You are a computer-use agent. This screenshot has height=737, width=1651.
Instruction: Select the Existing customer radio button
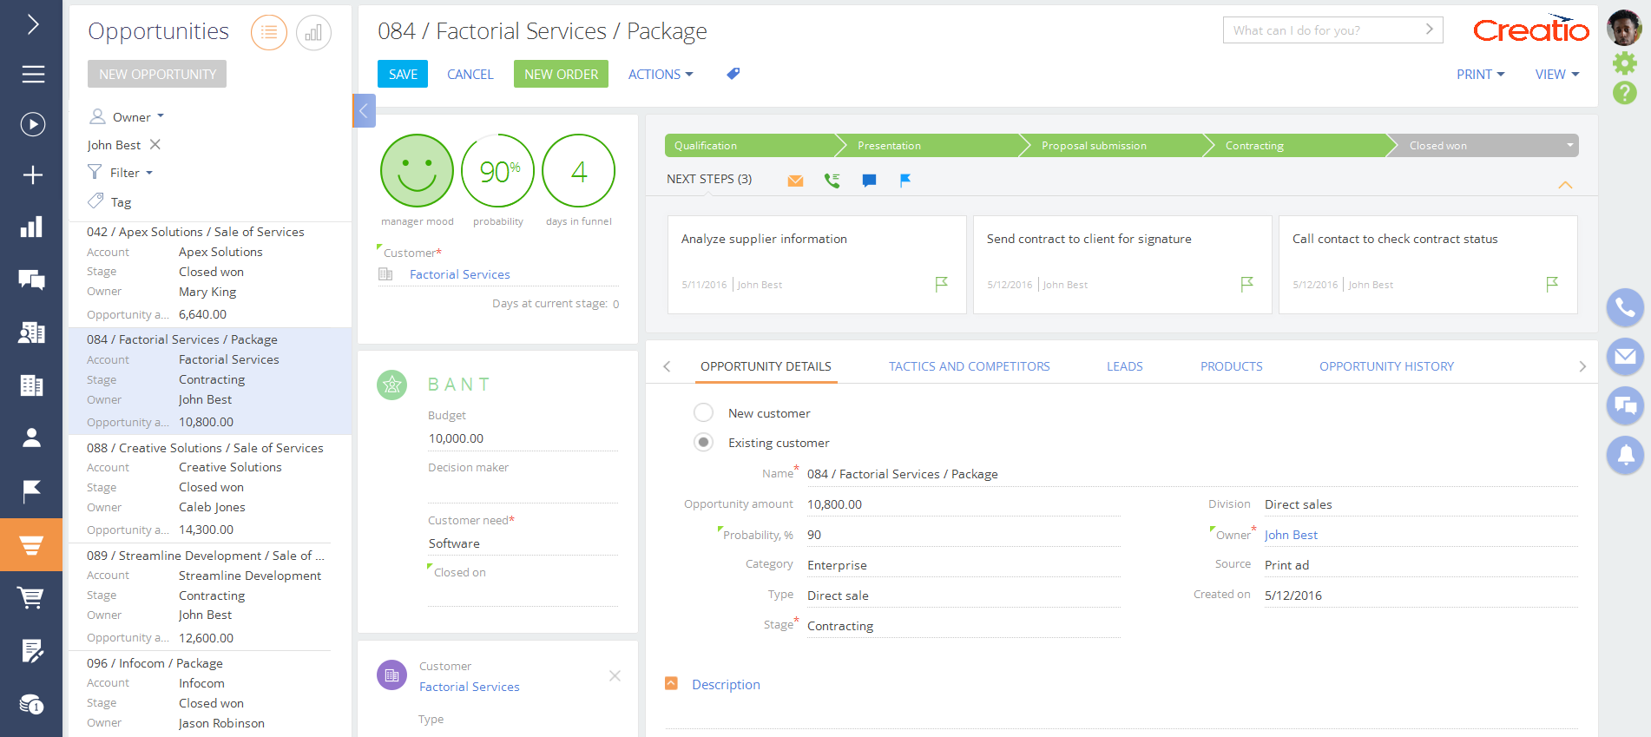(x=703, y=443)
